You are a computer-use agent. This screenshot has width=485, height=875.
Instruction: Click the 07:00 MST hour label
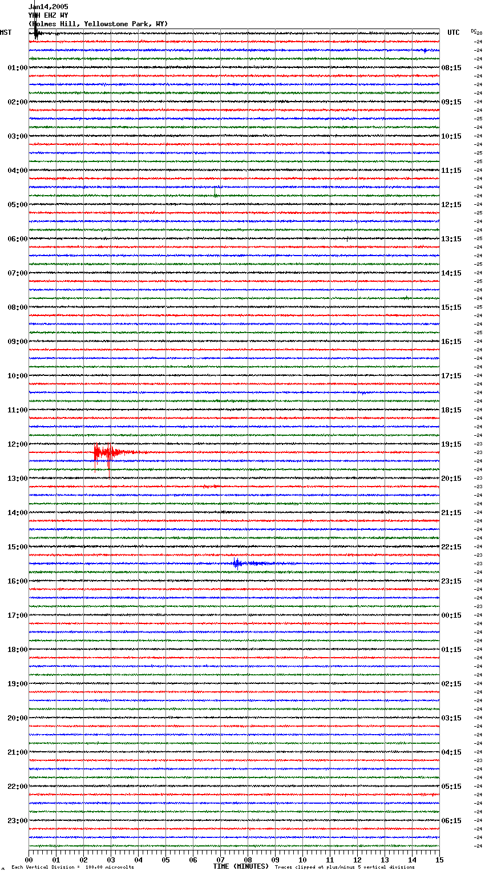[17, 273]
